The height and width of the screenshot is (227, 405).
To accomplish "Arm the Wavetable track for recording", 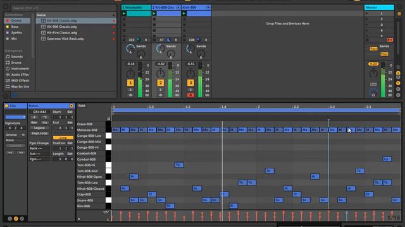I will [x=130, y=95].
